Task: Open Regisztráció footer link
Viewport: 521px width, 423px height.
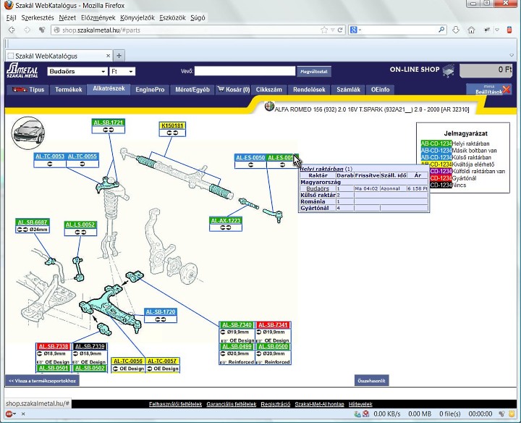Action: click(x=276, y=404)
